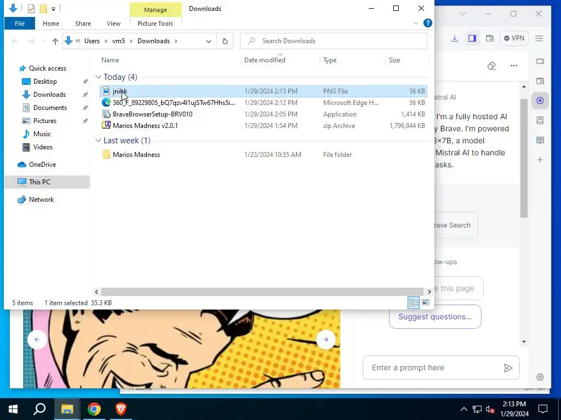Open Downloads in the navigation pane
The height and width of the screenshot is (420, 561).
tap(49, 95)
